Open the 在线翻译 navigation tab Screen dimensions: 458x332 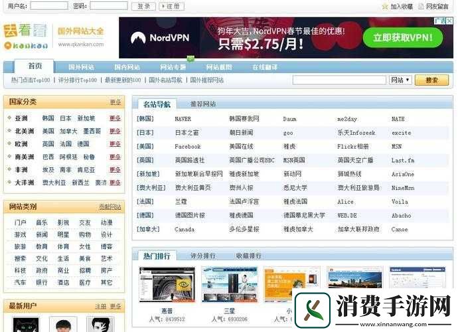tap(265, 67)
